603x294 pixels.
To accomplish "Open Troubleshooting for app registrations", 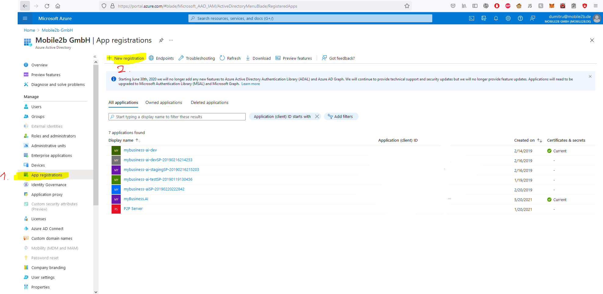I will [197, 58].
